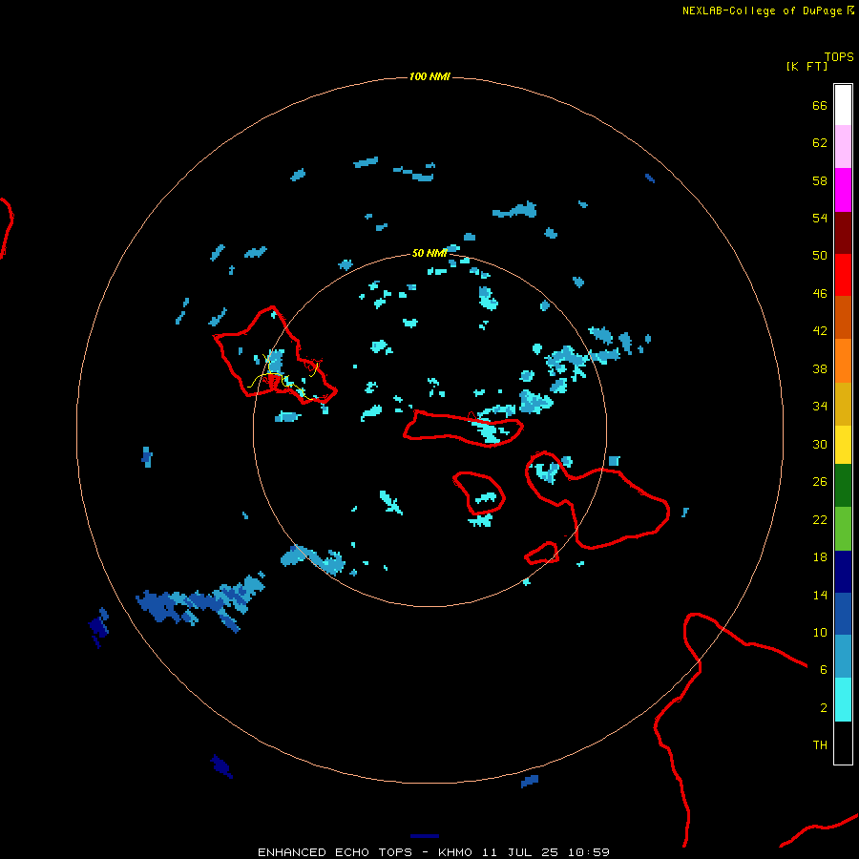The height and width of the screenshot is (859, 859).
Task: Click the legend value 34
Action: click(820, 407)
